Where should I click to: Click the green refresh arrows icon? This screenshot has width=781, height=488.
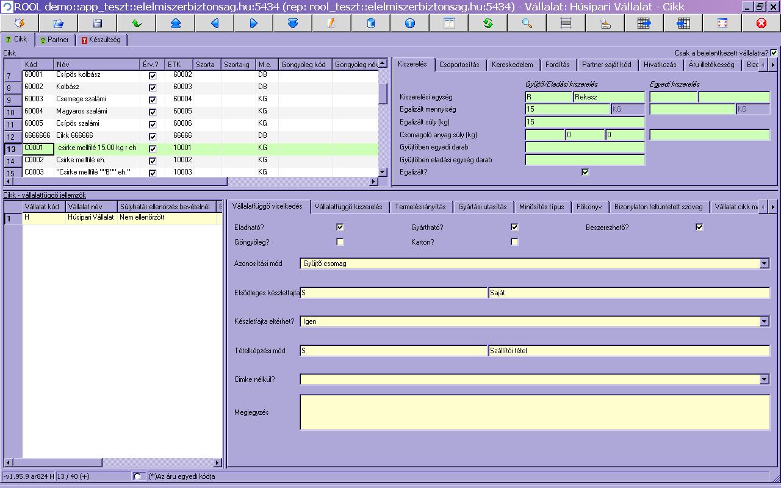click(x=488, y=23)
